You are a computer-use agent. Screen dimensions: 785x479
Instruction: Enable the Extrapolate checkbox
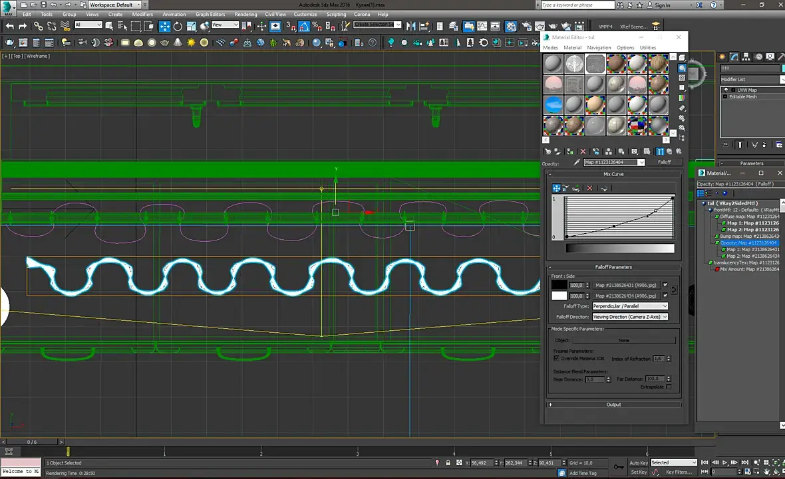click(669, 387)
